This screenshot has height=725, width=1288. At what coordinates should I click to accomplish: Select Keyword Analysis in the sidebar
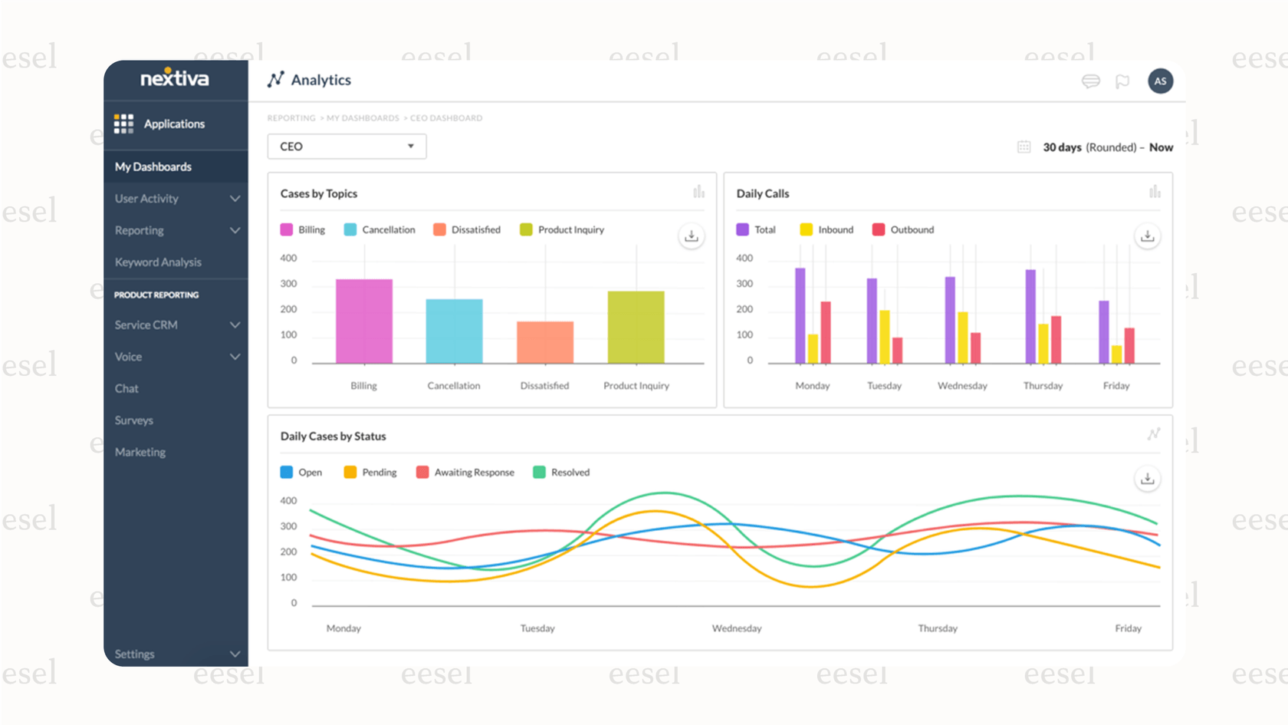pyautogui.click(x=158, y=262)
